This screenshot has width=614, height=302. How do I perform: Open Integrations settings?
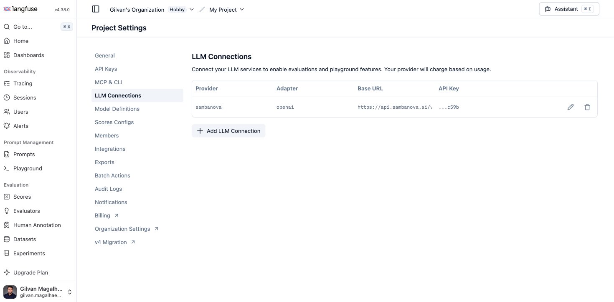(x=137, y=149)
